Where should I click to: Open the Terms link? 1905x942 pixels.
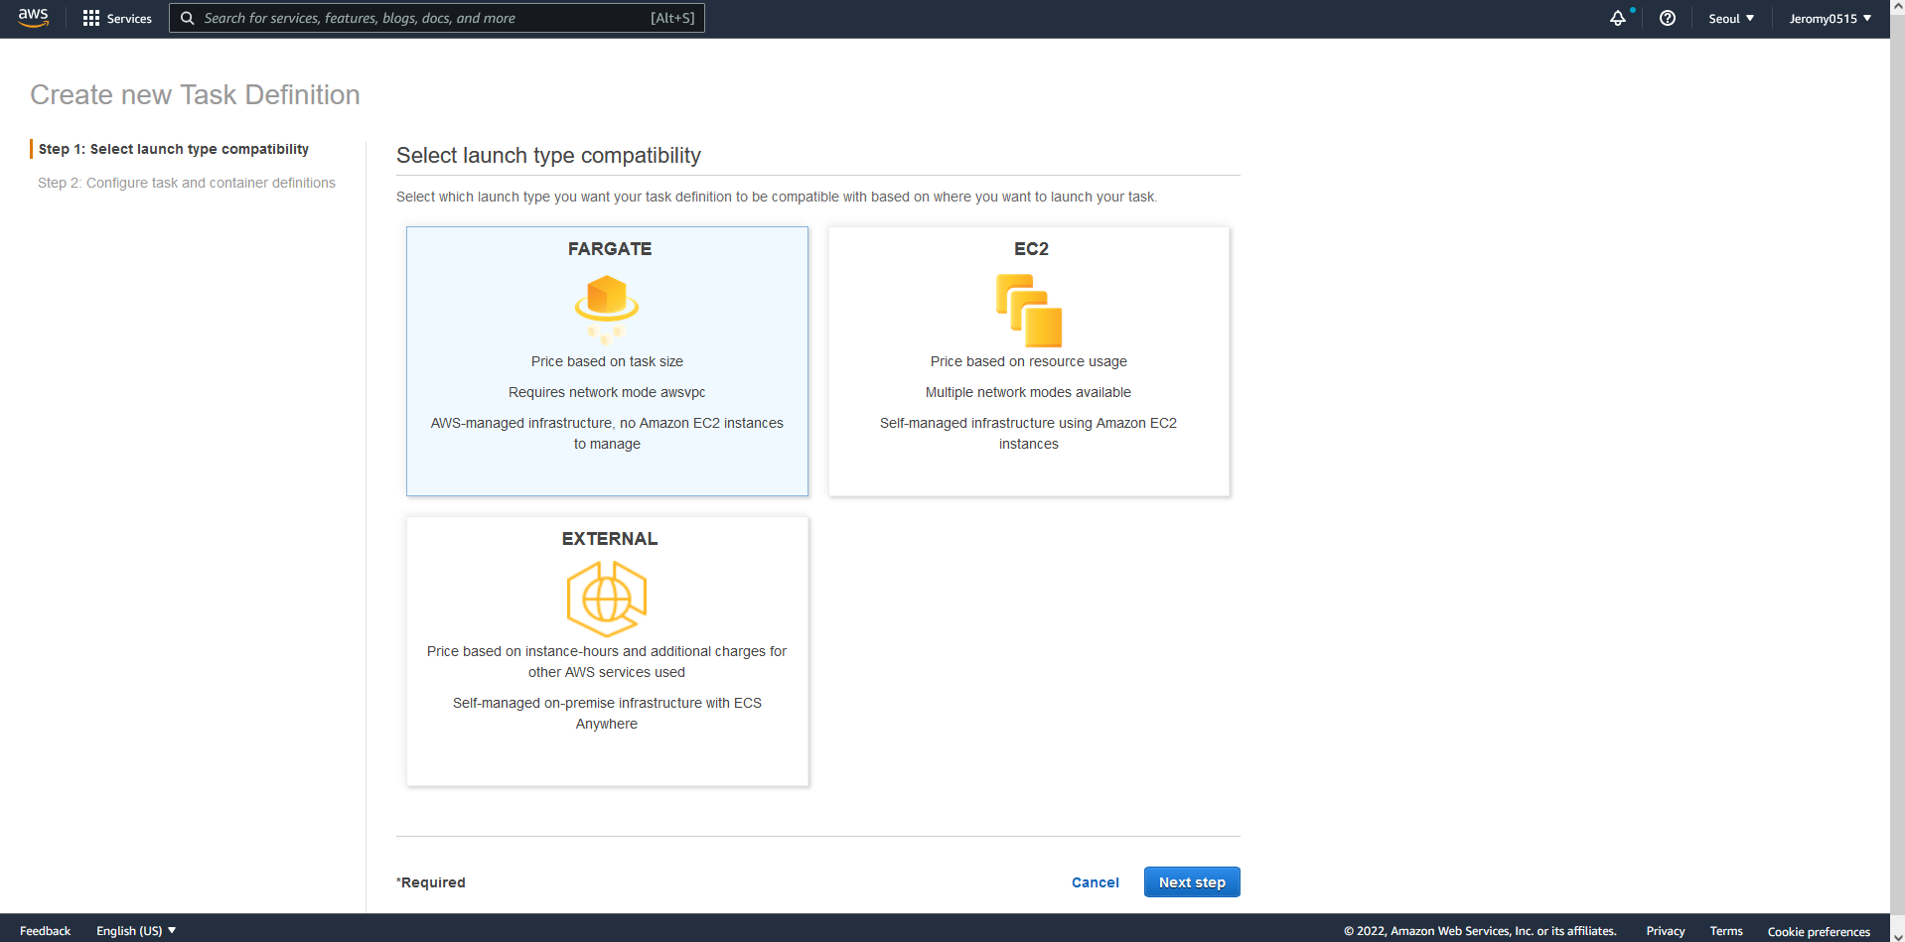(1726, 931)
